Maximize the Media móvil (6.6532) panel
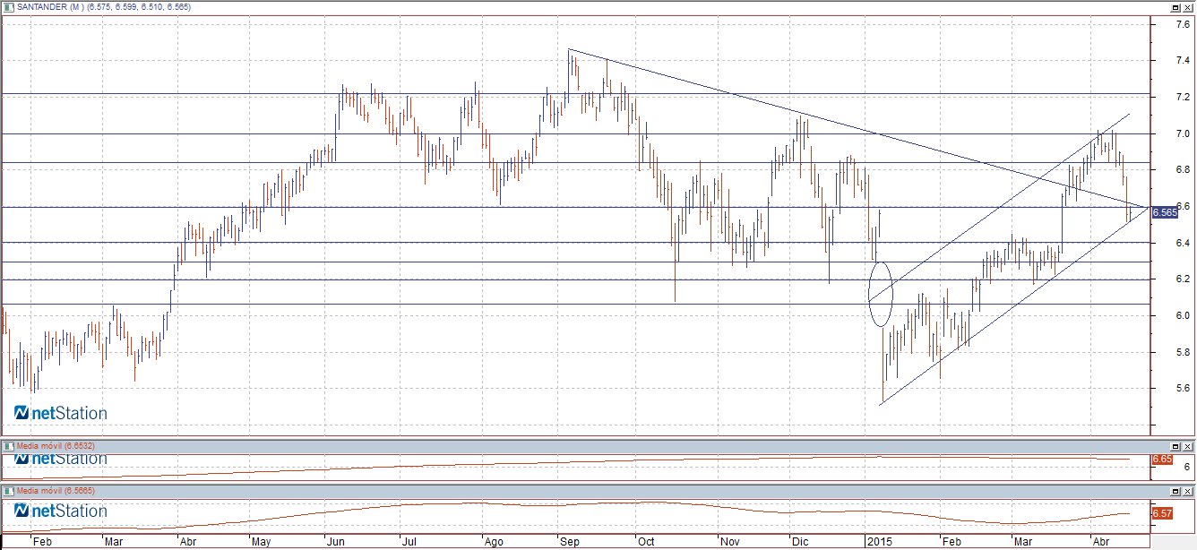 click(1175, 445)
